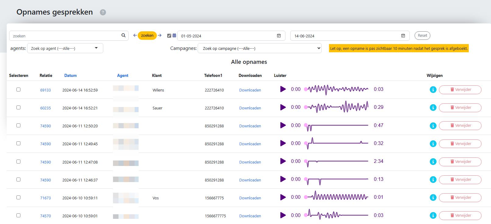
Task: Go to previous period with left arrow
Action: click(x=135, y=36)
